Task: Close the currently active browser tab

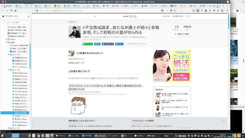Action: (31, 6)
